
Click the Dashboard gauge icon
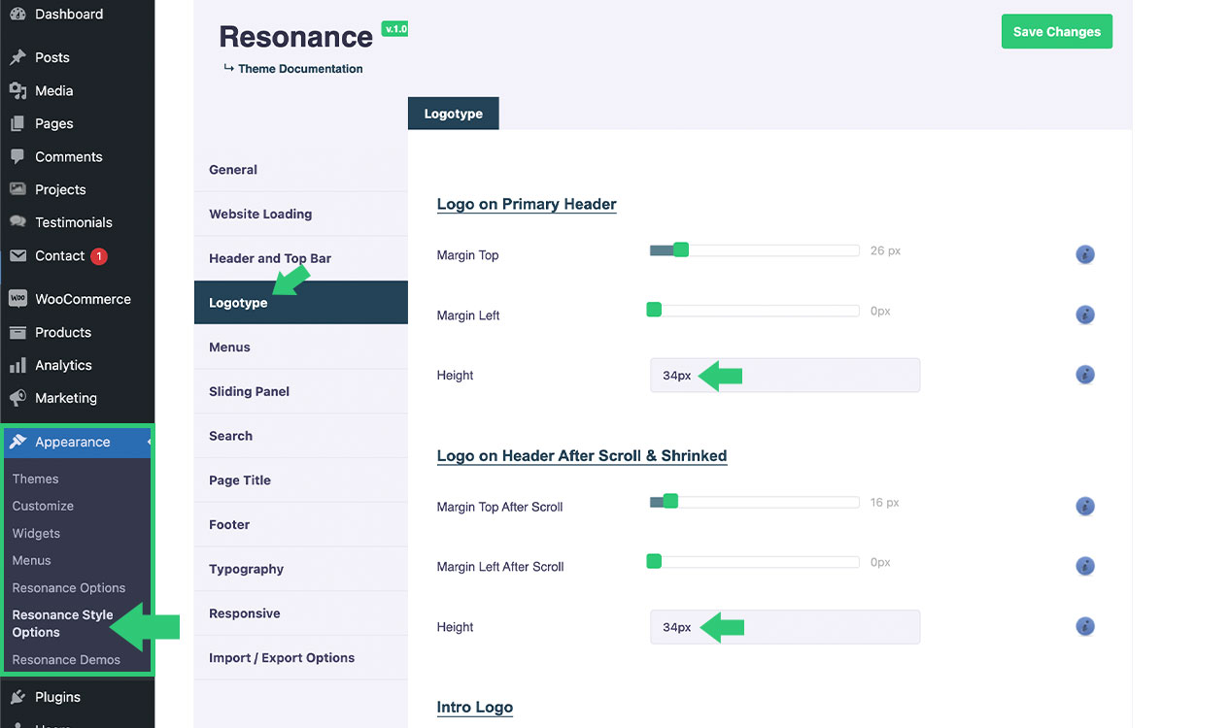click(17, 15)
